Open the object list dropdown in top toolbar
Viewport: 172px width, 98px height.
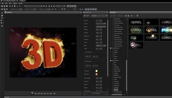tap(33, 6)
